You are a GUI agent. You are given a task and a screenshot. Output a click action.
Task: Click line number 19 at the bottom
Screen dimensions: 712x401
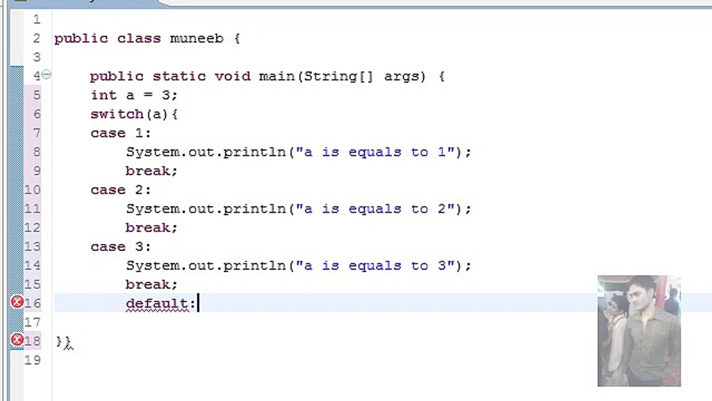click(33, 359)
